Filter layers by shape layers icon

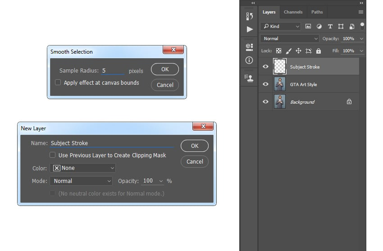[341, 27]
